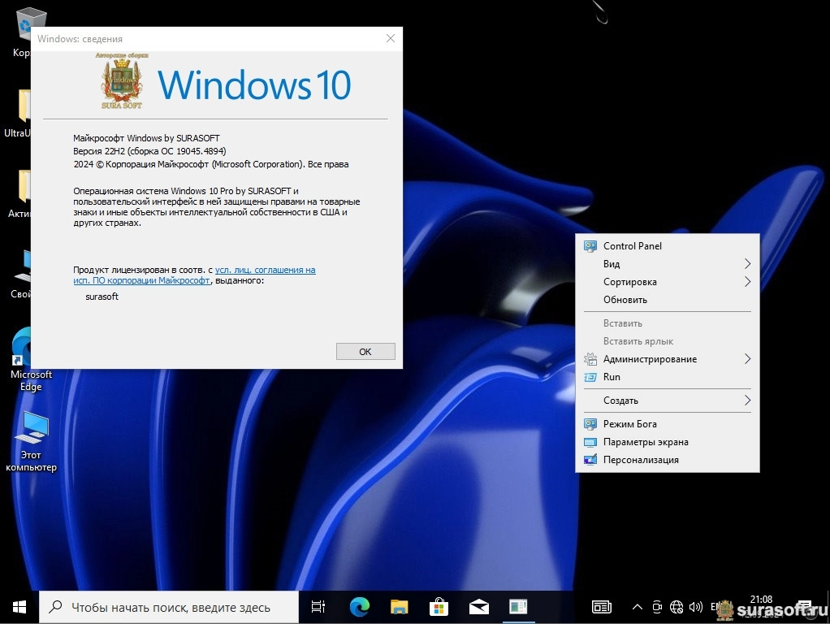Image resolution: width=830 pixels, height=624 pixels.
Task: Show hidden system tray icons
Action: pos(638,607)
